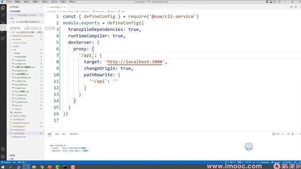Click the Local localhost URL in terminal
This screenshot has width=301, height=169.
[x=74, y=148]
